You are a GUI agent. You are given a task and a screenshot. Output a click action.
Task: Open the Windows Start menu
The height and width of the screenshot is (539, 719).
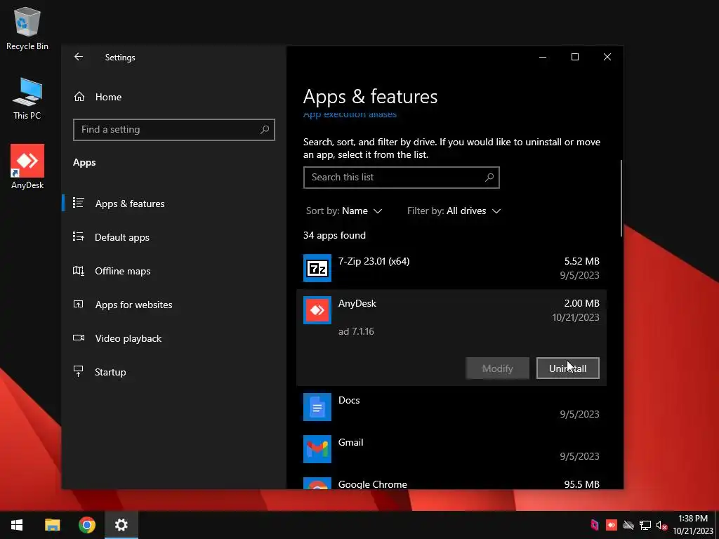click(17, 525)
